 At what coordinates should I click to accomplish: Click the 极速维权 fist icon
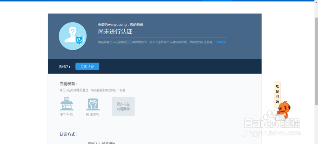93,104
